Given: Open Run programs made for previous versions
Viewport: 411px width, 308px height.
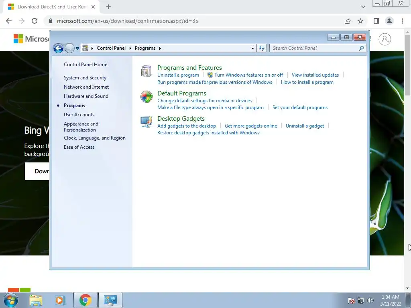Looking at the screenshot, I should (x=215, y=82).
